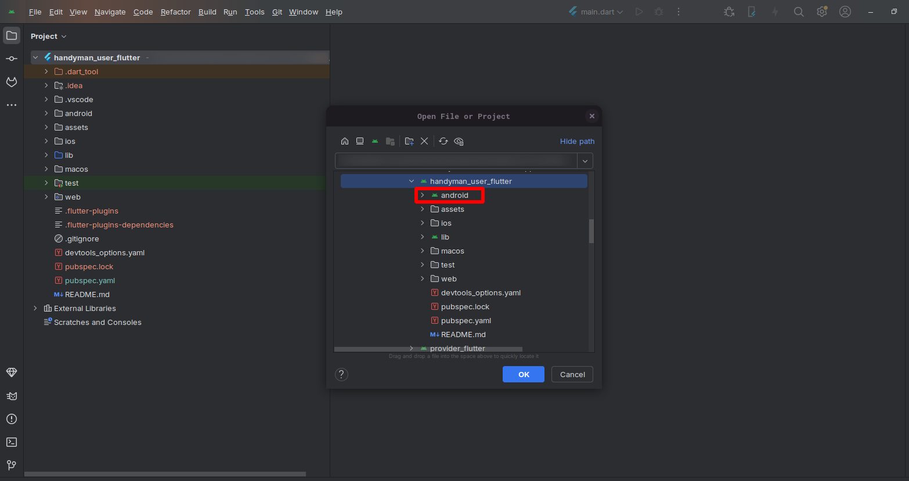Open the Navigate menu

point(110,12)
